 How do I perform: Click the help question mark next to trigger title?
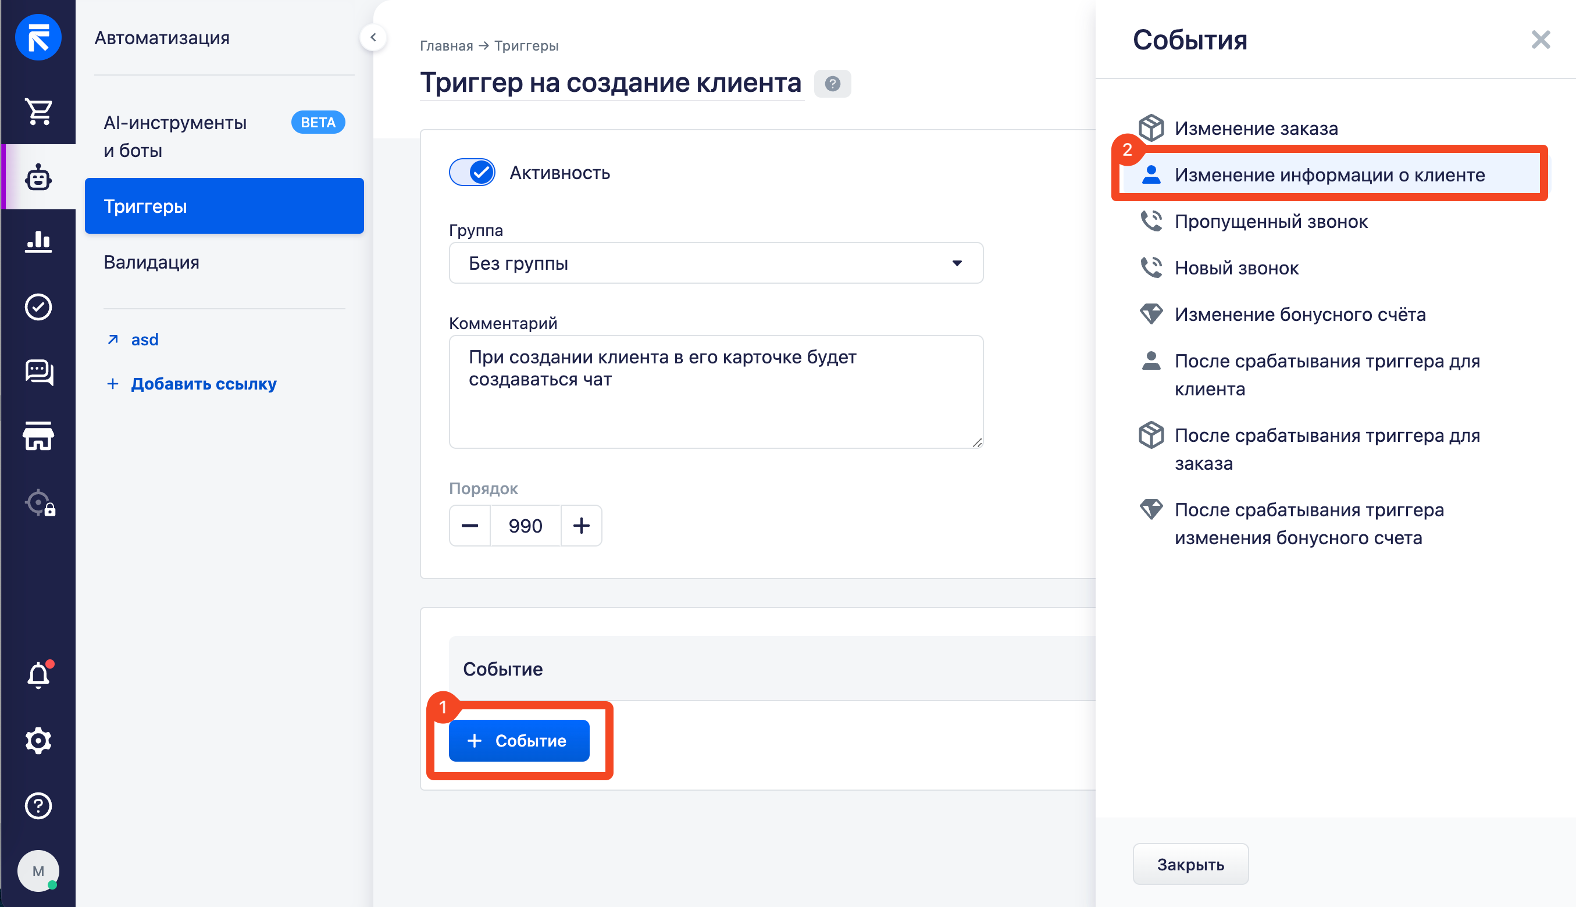(x=832, y=84)
